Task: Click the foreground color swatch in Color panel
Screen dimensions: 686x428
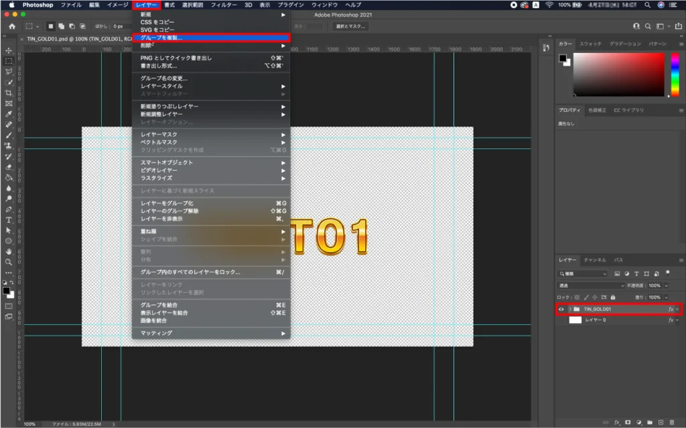Action: [x=563, y=59]
